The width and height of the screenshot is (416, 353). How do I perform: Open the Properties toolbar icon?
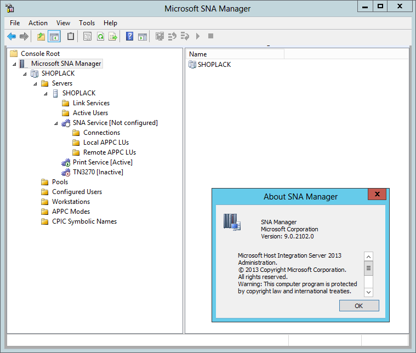pyautogui.click(x=87, y=36)
